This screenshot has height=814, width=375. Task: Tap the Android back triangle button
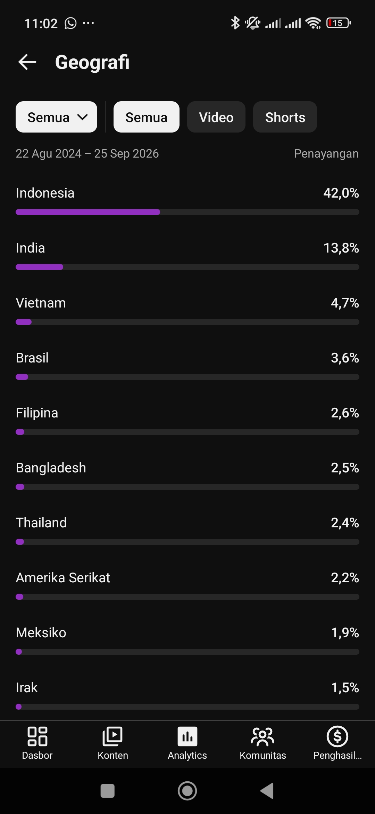point(267,791)
